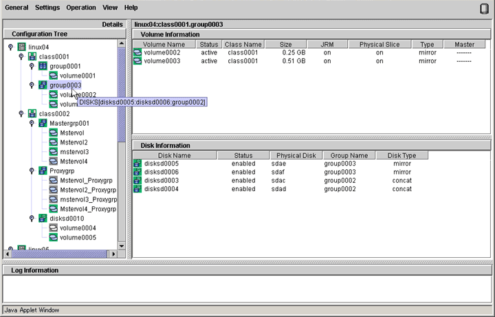The height and width of the screenshot is (317, 495).
Task: Click the disksd0010 disk icon in tree
Action: [43, 218]
